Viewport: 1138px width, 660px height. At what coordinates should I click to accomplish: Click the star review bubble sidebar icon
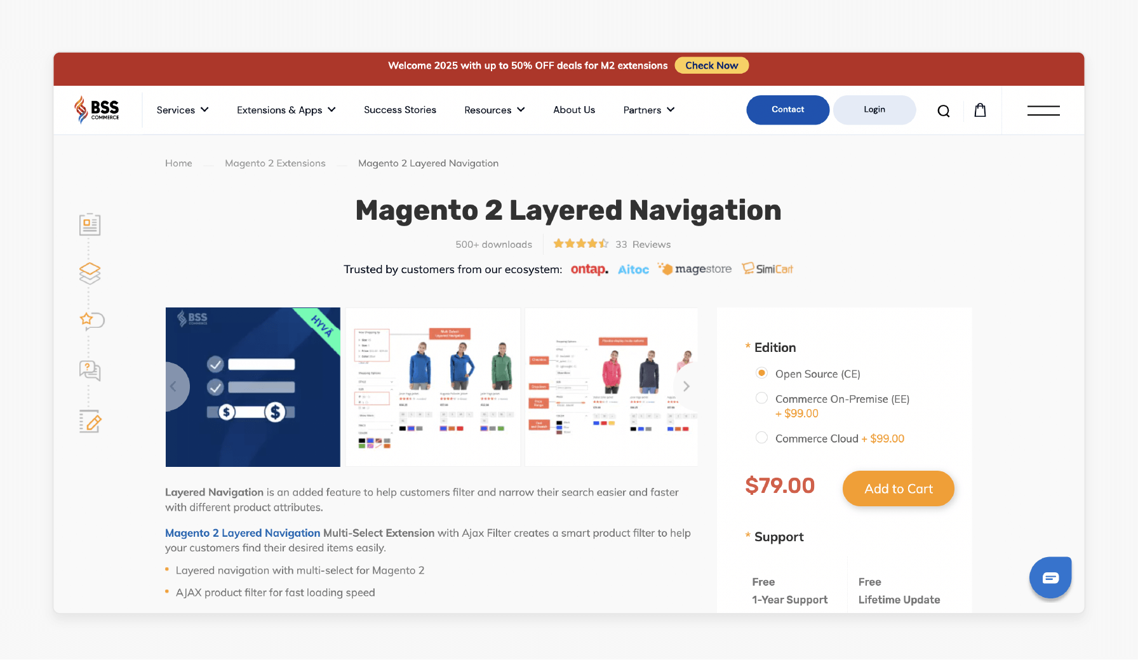pos(91,320)
